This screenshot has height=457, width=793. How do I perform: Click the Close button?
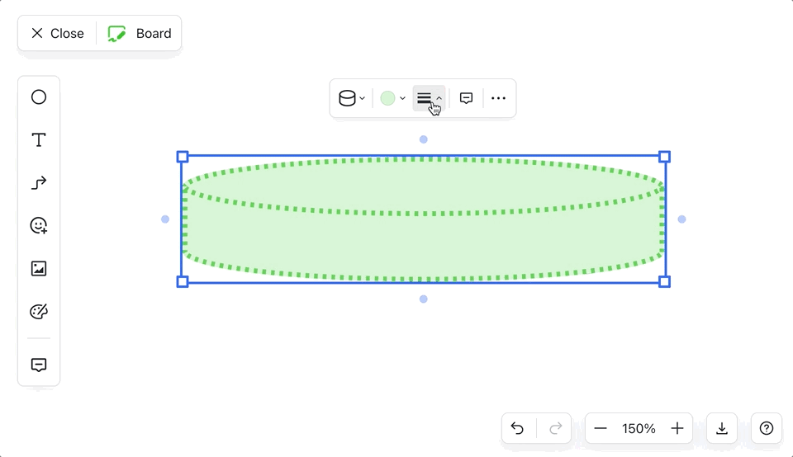pyautogui.click(x=57, y=34)
